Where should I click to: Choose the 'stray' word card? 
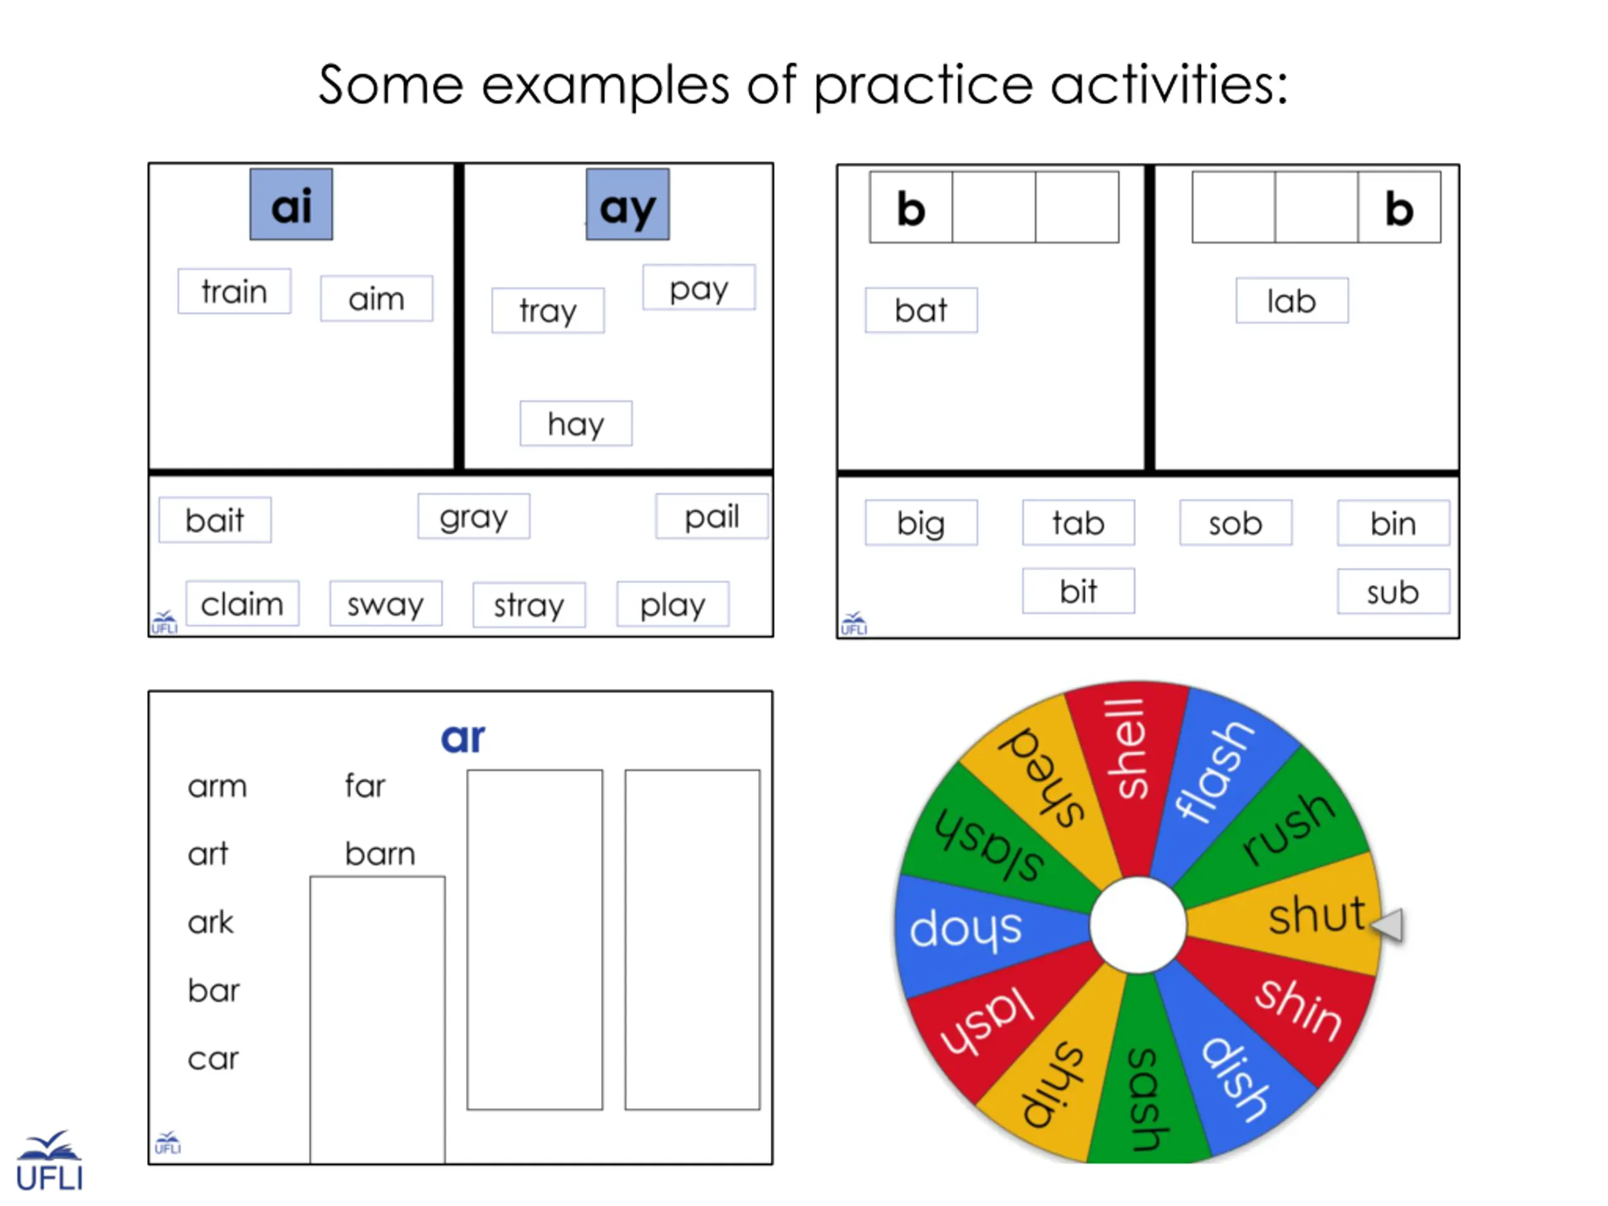pos(528,604)
